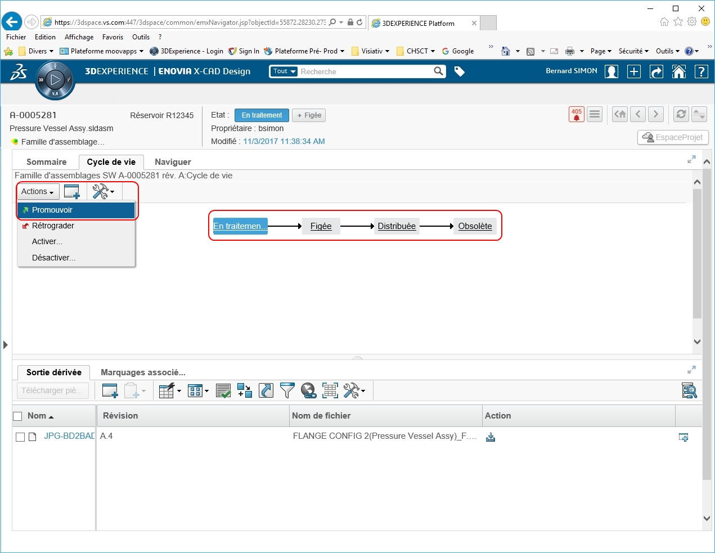Screen dimensions: 715x553
Task: Click the share arrow icon in top bar
Action: point(656,71)
